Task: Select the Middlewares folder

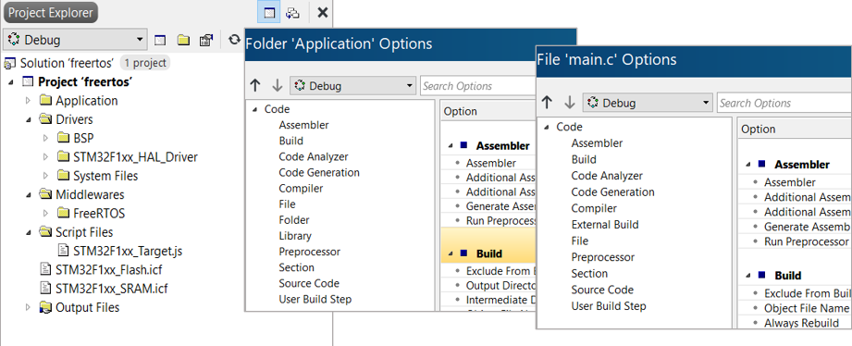Action: click(90, 194)
